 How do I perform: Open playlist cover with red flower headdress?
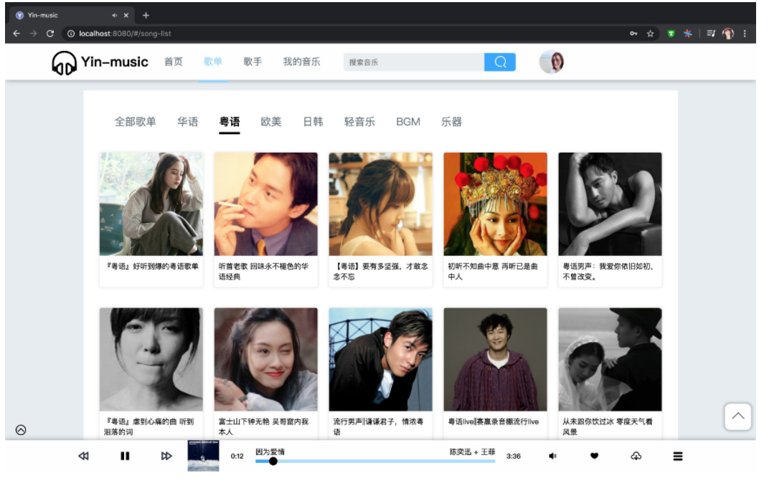tap(496, 204)
